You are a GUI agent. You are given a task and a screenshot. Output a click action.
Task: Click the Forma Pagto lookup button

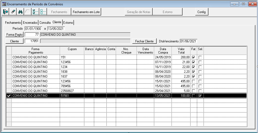tap(15, 35)
